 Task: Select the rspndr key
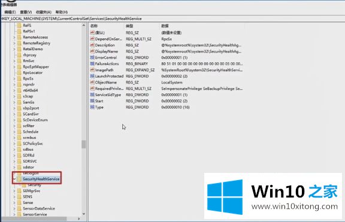[29, 84]
